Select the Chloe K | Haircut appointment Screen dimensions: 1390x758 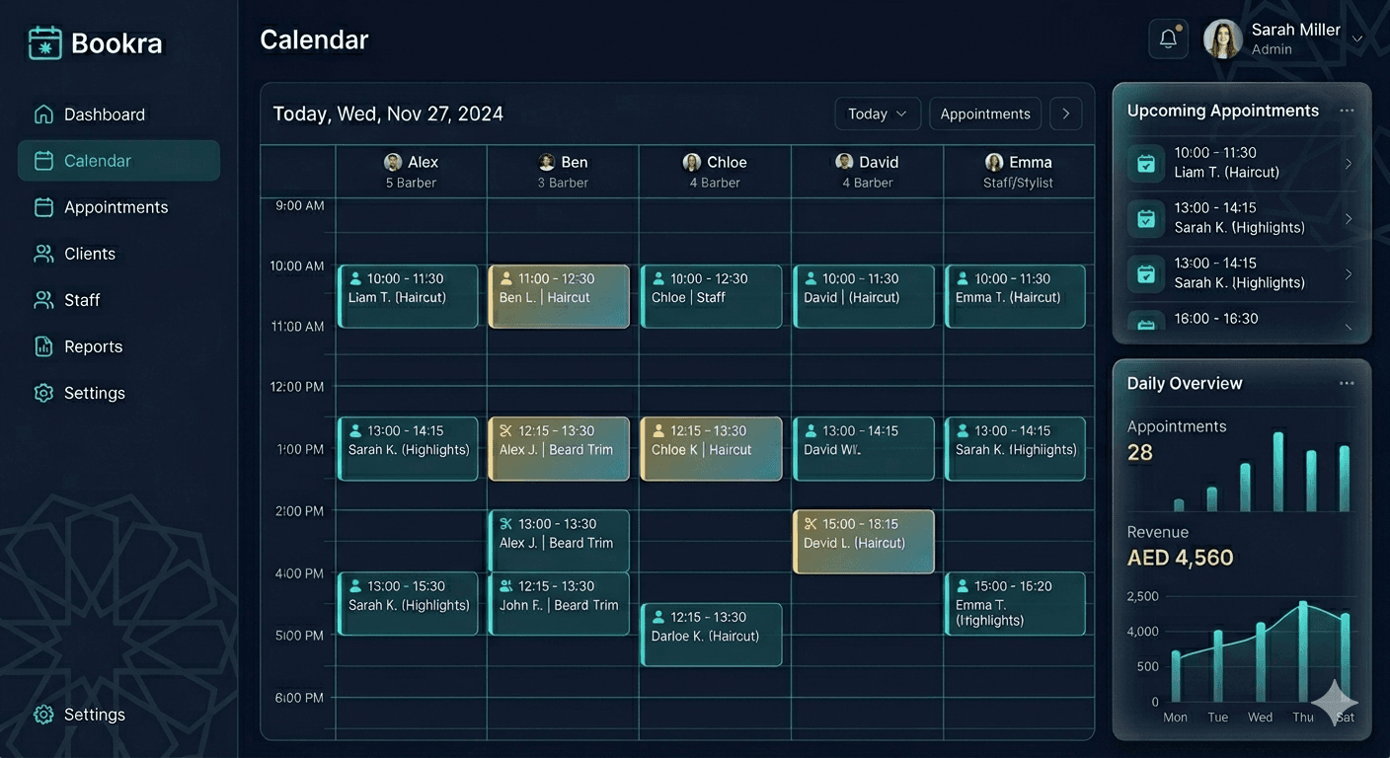[711, 448]
